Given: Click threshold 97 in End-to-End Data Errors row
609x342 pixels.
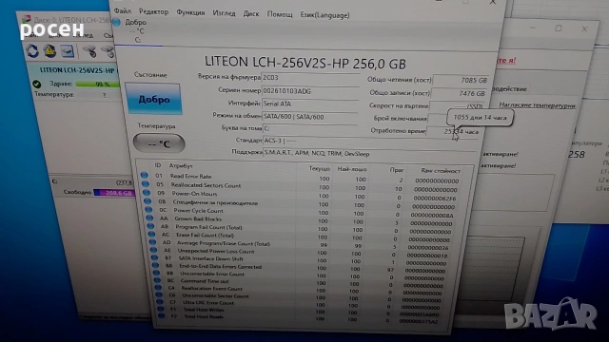Looking at the screenshot, I should 390,270.
